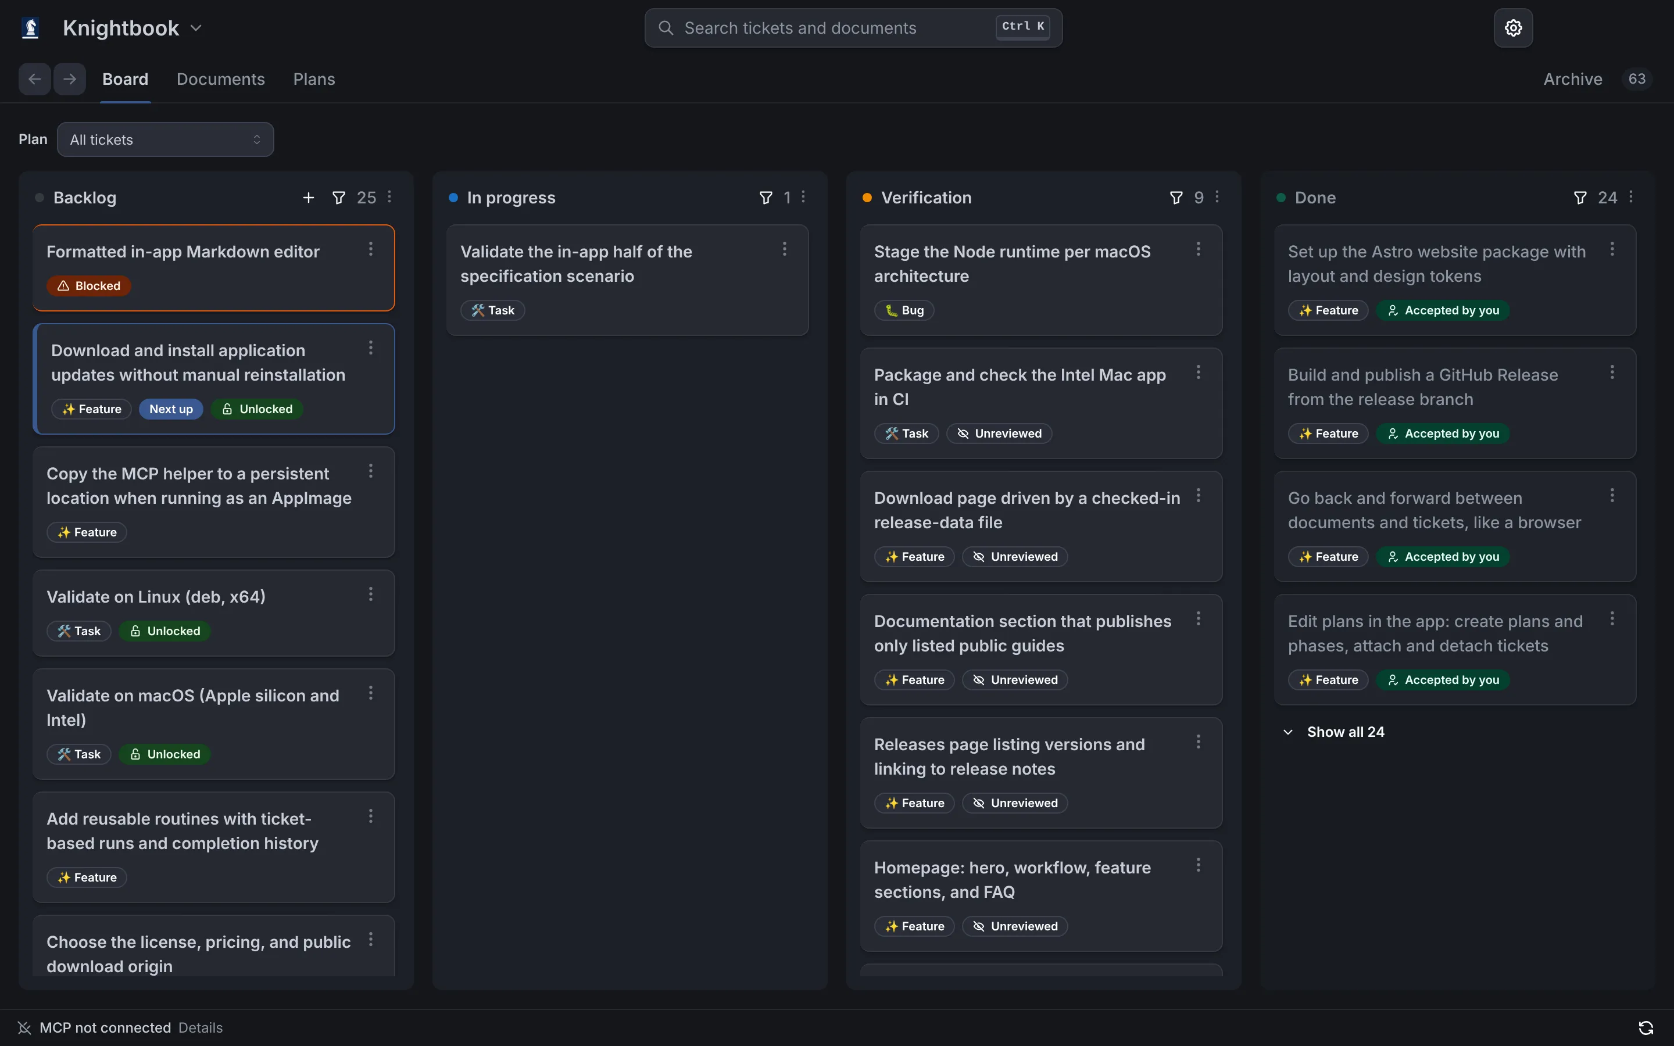
Task: Switch to the Board tab
Action: tap(125, 79)
